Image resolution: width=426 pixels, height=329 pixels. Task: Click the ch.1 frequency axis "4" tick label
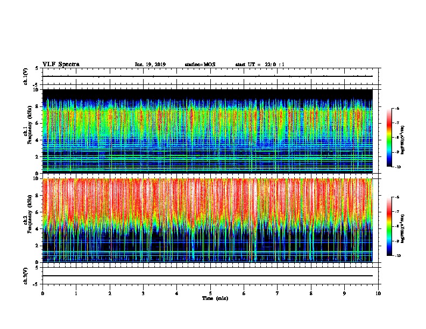(x=38, y=140)
